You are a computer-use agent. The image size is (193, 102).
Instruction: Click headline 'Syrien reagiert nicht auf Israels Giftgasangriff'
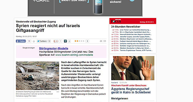click(48, 28)
